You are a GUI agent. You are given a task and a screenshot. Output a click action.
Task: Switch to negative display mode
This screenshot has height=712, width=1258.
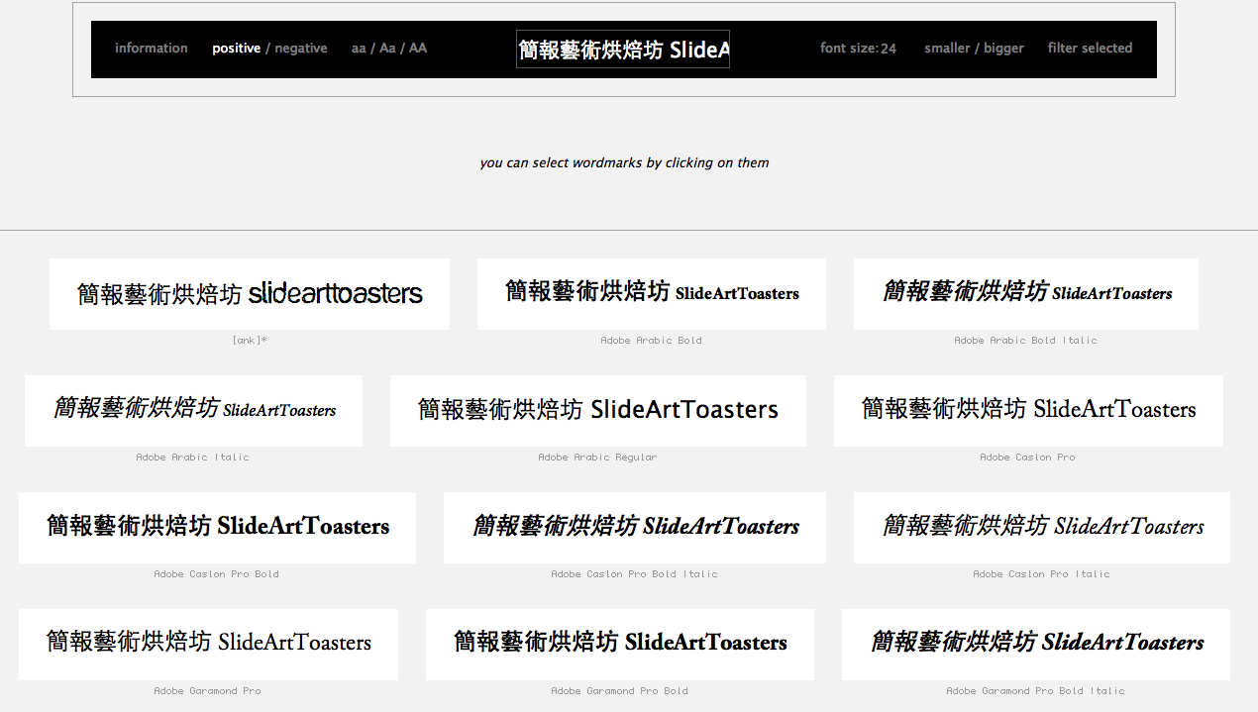click(301, 49)
